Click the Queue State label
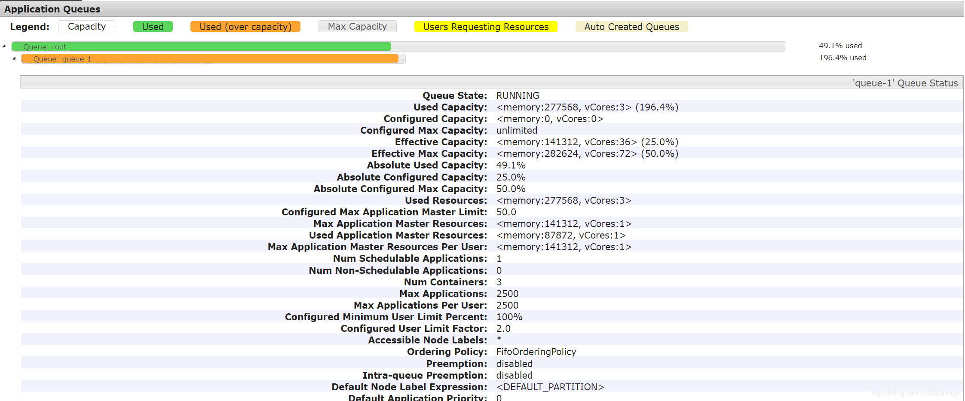The width and height of the screenshot is (965, 401). pos(455,95)
